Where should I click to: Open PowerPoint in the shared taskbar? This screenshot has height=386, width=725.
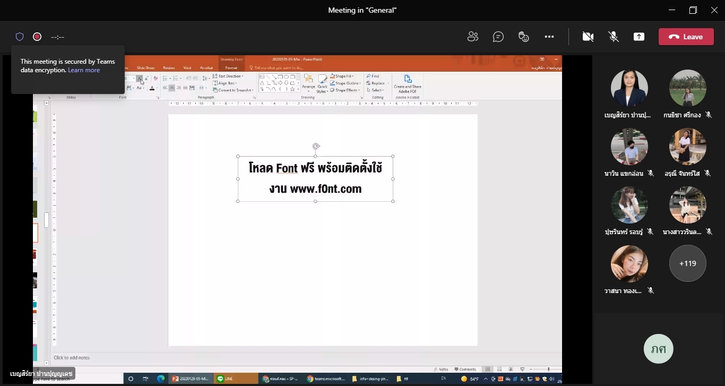pyautogui.click(x=191, y=379)
